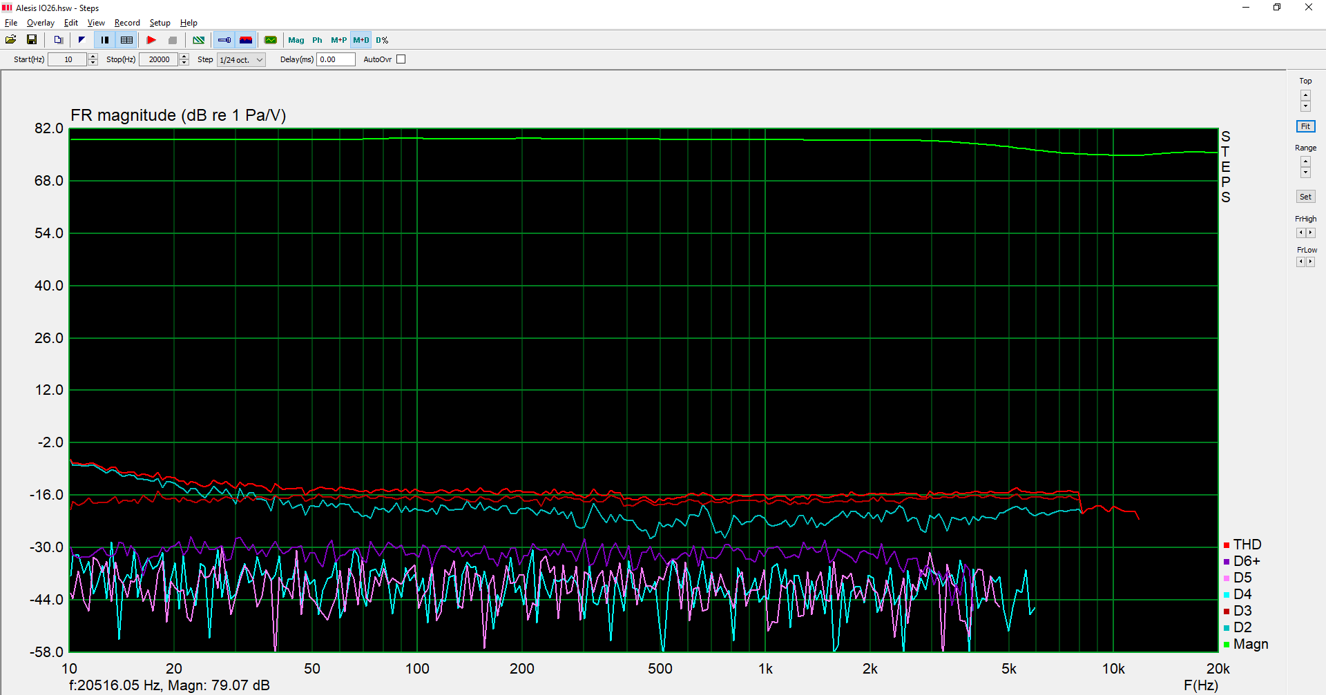
Task: Decrease Stop(Hz) with the down spinner
Action: pyautogui.click(x=184, y=63)
